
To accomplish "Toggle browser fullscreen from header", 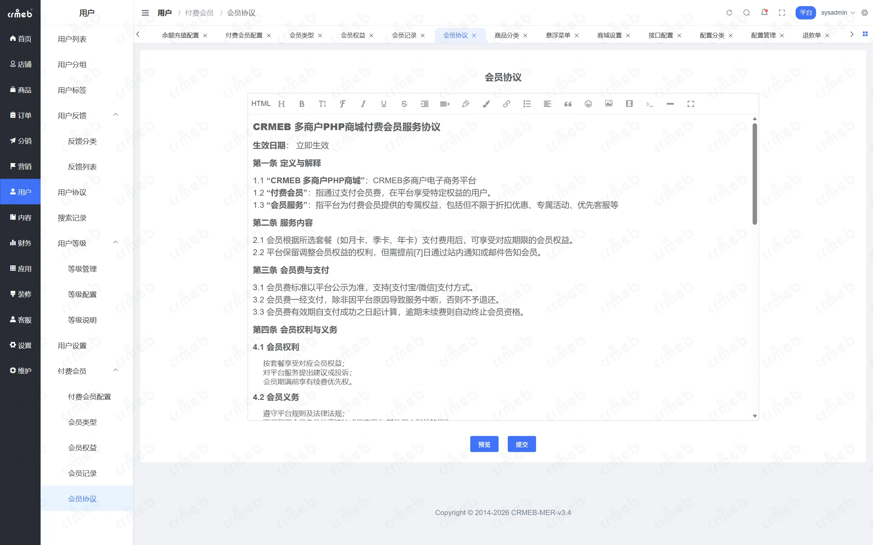I will pos(782,13).
